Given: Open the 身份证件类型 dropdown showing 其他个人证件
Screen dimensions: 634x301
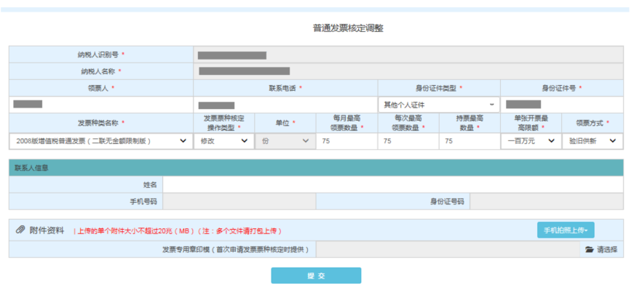Looking at the screenshot, I should 438,105.
